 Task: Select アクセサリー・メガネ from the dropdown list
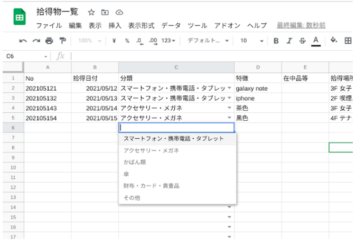pos(177,150)
